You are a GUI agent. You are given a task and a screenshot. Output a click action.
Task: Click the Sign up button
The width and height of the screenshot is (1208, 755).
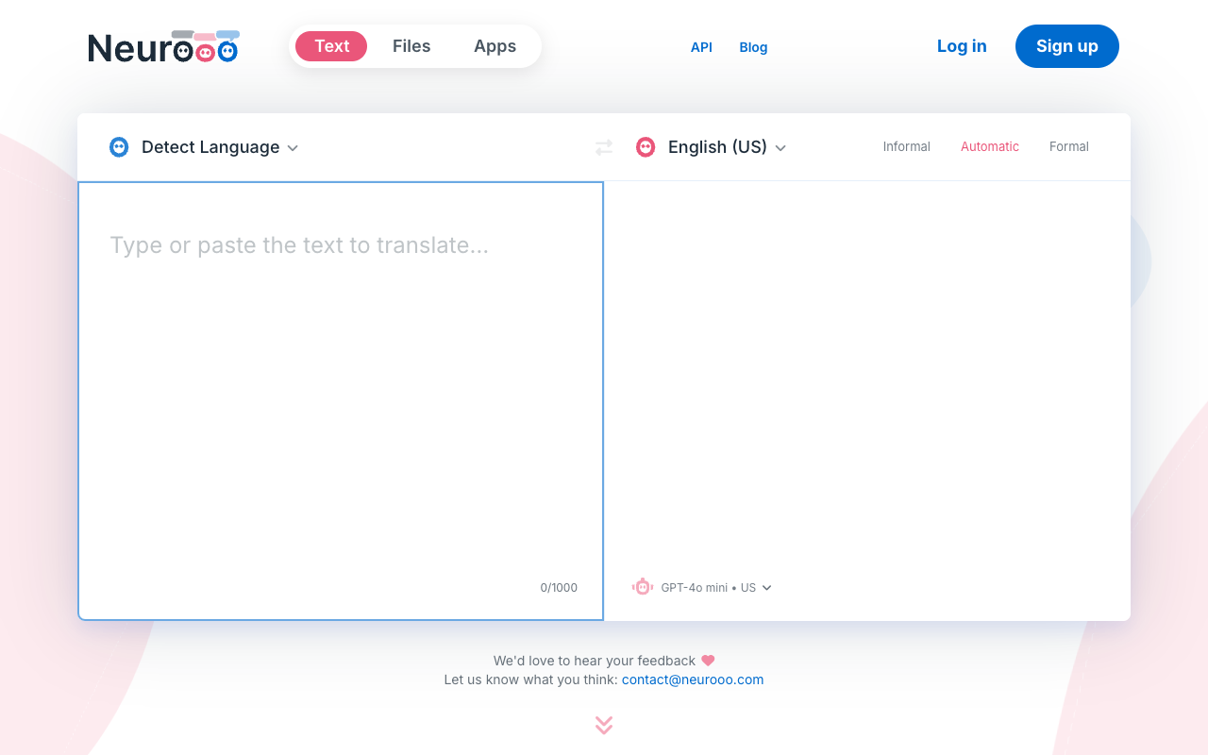coord(1067,46)
